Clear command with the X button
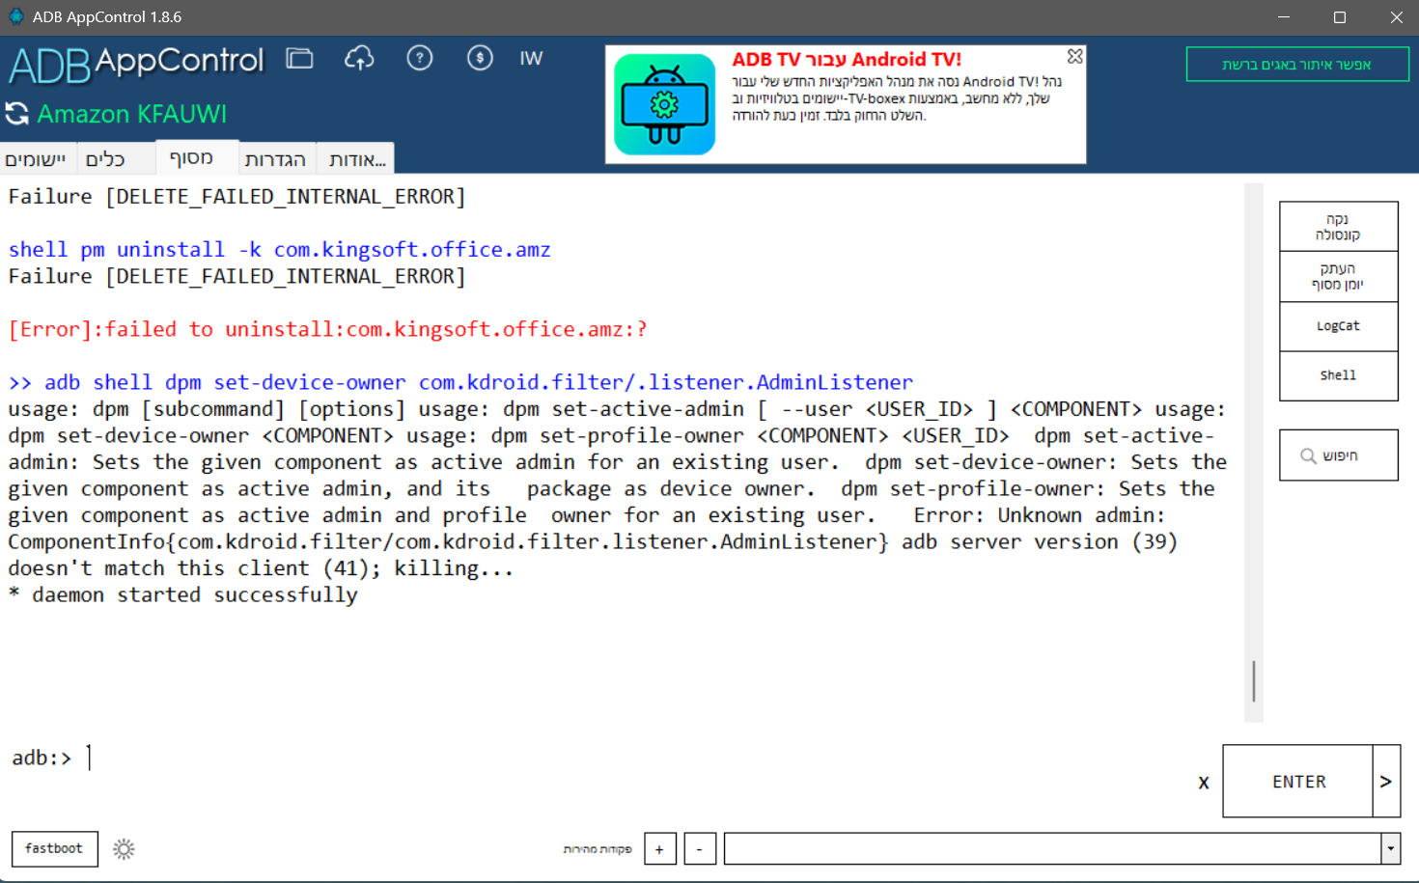 1204,783
